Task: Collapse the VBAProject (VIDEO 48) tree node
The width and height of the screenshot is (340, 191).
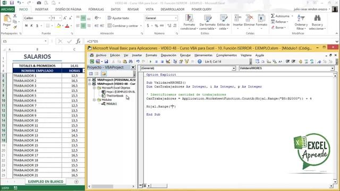Action: point(90,84)
